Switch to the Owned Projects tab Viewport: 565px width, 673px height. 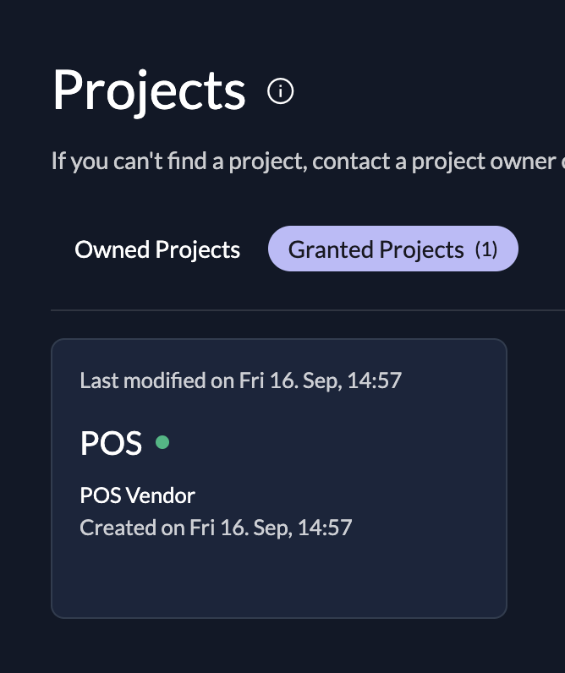pos(157,250)
